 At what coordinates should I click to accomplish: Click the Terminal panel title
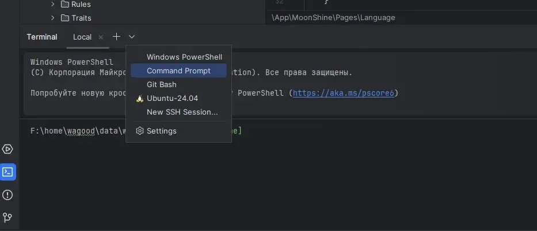42,37
